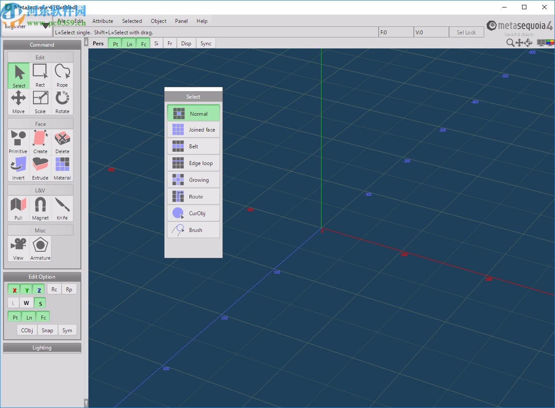
Task: Choose Edge loop selection mode
Action: pos(194,163)
